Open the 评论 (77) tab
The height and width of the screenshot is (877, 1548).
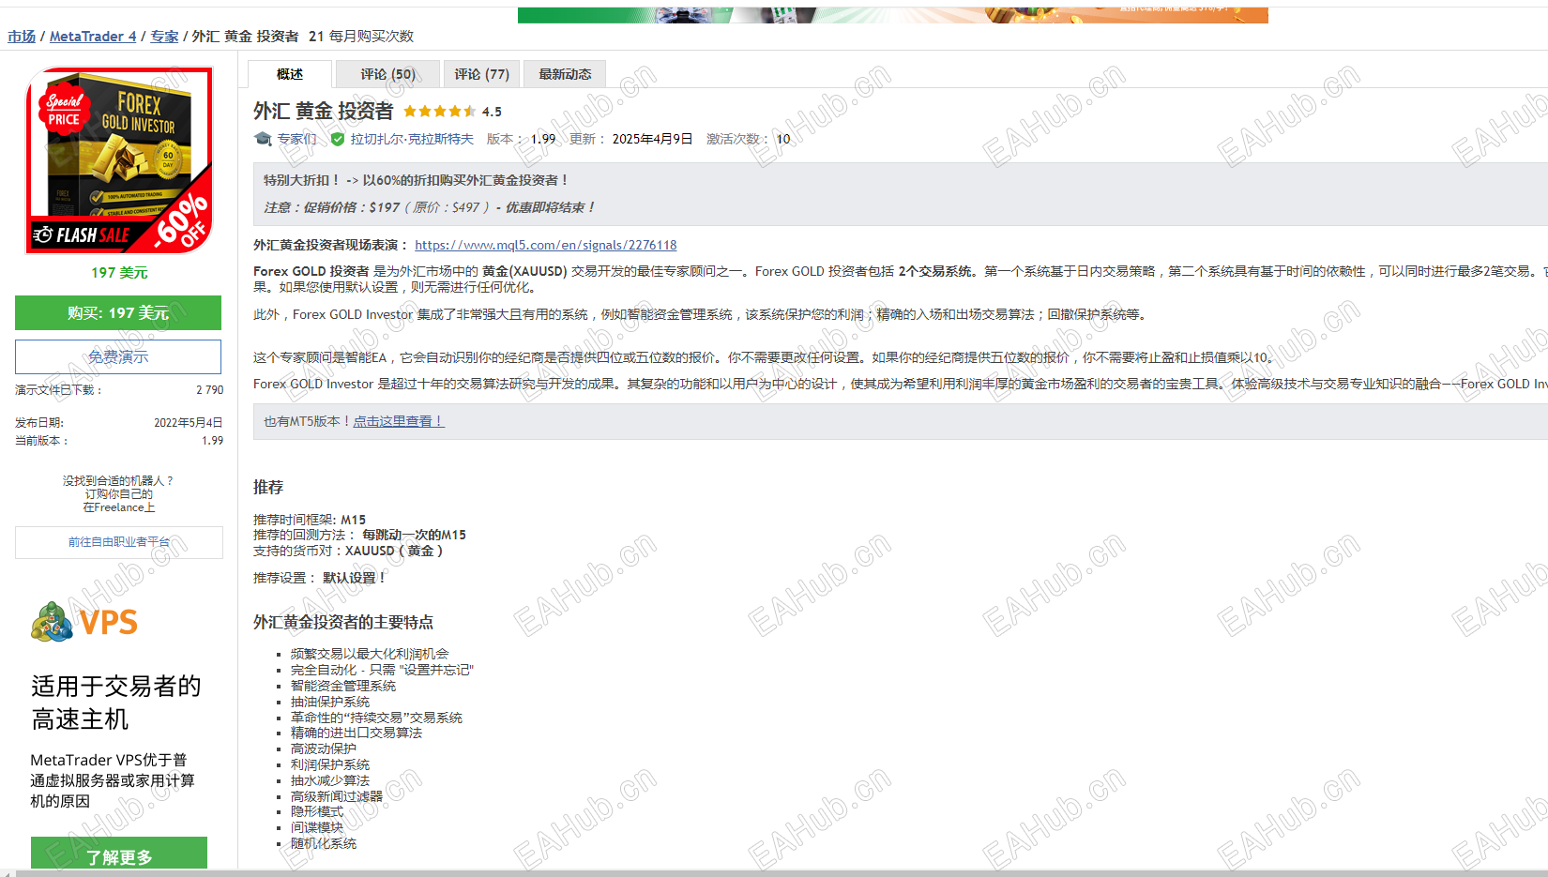click(481, 74)
